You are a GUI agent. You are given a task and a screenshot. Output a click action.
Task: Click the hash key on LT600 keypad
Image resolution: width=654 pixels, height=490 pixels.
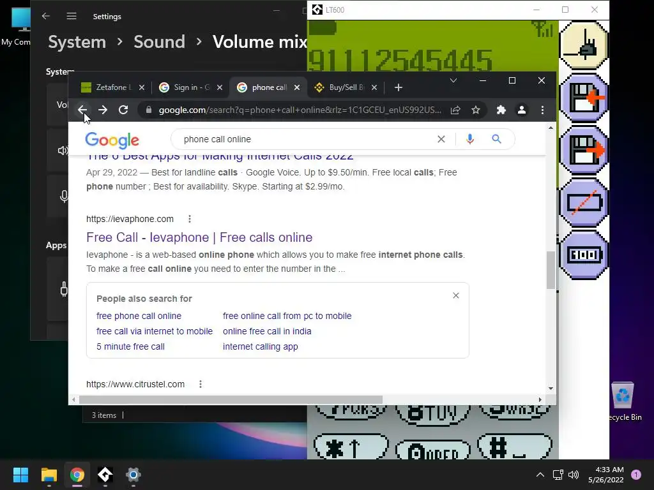pyautogui.click(x=515, y=447)
